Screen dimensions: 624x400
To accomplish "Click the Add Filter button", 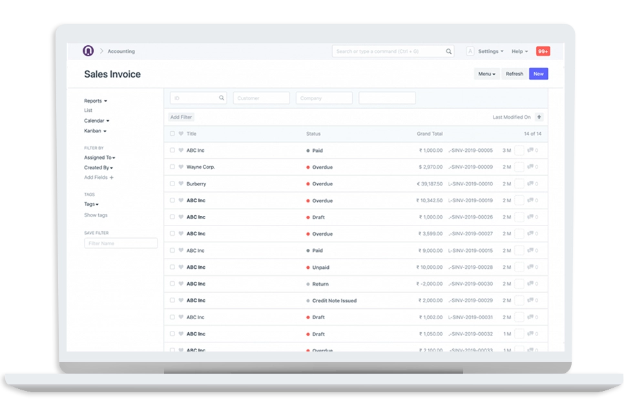I will coord(180,117).
